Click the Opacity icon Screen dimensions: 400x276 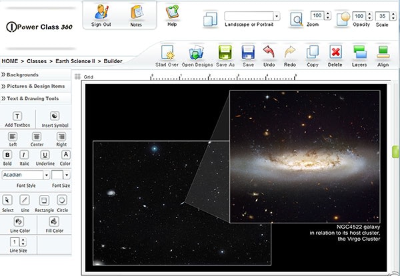pyautogui.click(x=343, y=19)
